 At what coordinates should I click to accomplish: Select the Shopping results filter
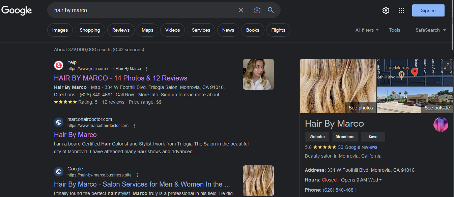[x=90, y=30]
